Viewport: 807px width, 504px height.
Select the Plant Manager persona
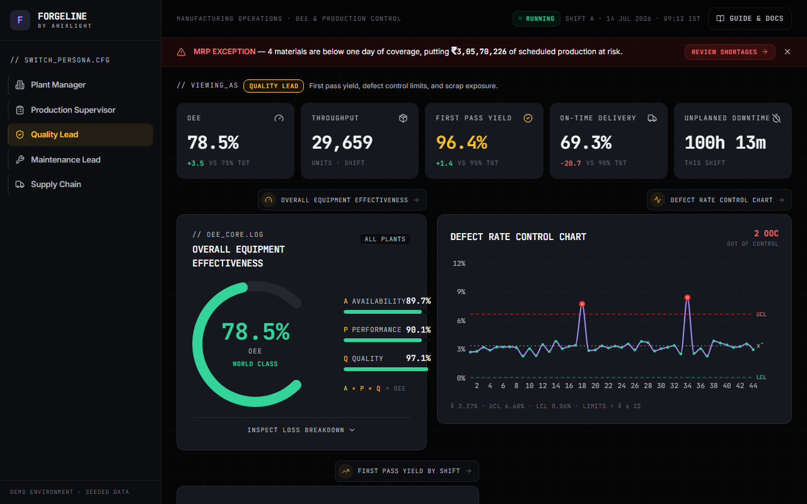(x=81, y=84)
